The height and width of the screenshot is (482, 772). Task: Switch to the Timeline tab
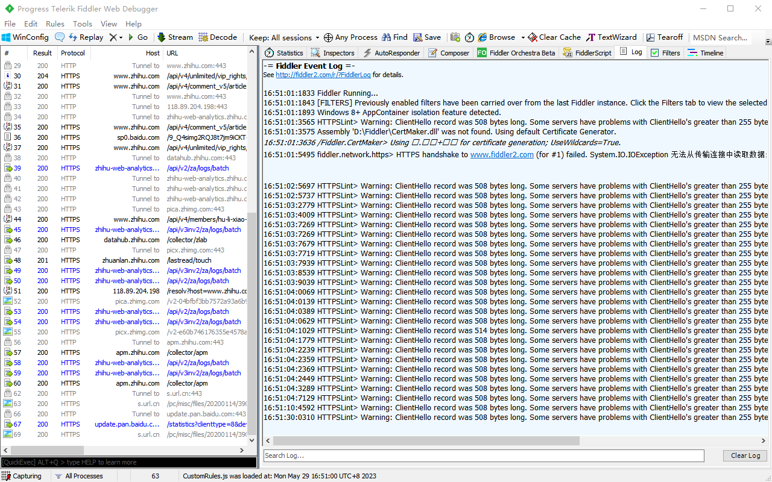705,53
